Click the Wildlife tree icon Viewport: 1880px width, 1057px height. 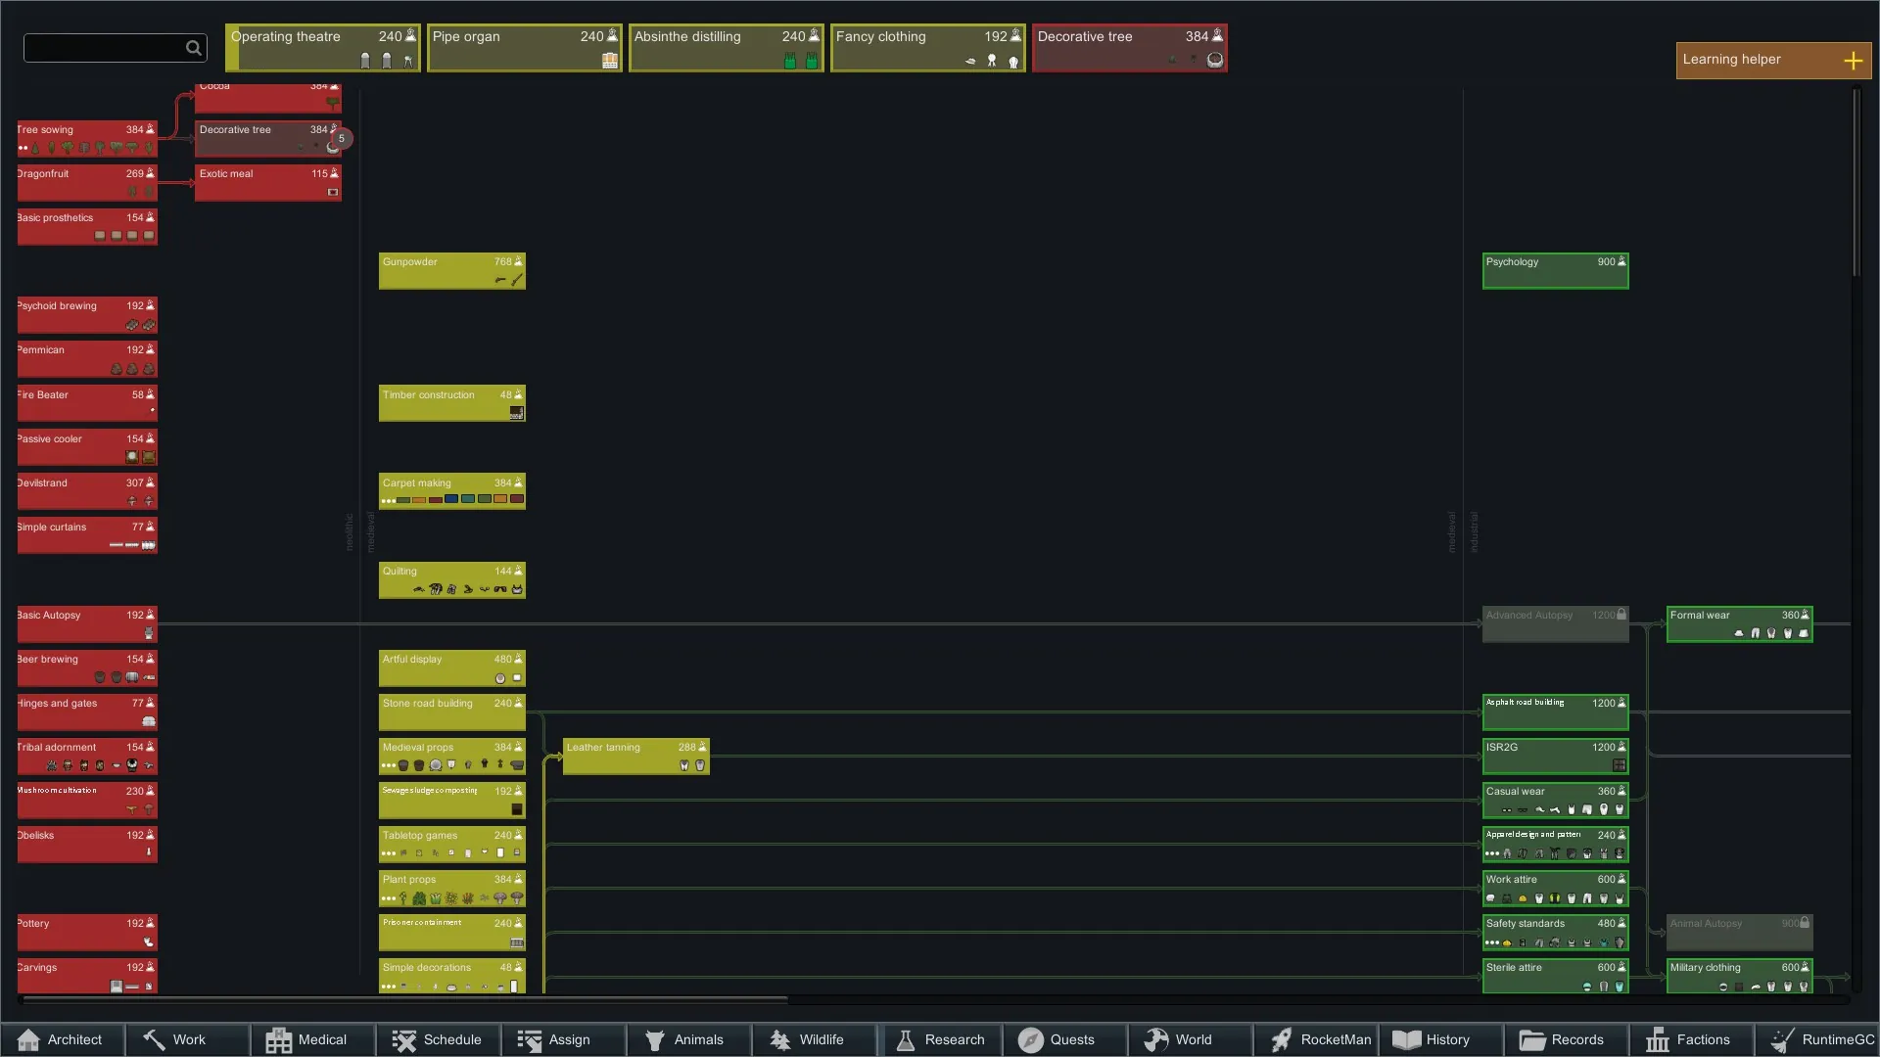(x=780, y=1039)
